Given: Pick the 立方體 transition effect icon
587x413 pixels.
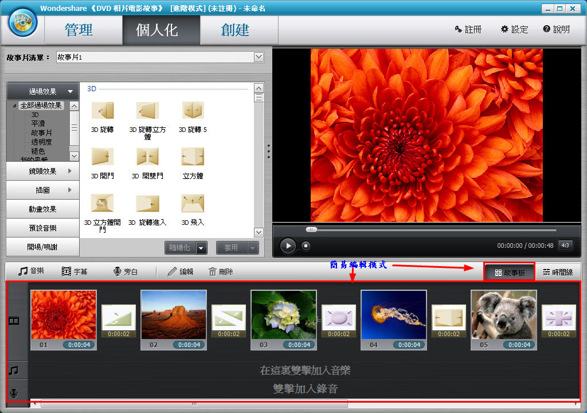Looking at the screenshot, I should click(x=193, y=157).
